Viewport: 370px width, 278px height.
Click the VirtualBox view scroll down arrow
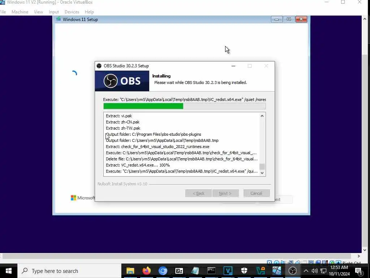pos(365,250)
